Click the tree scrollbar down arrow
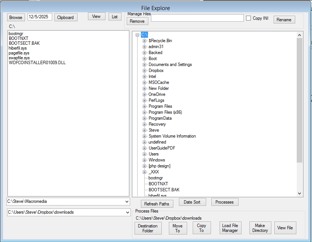312x242 pixels. [x=300, y=194]
